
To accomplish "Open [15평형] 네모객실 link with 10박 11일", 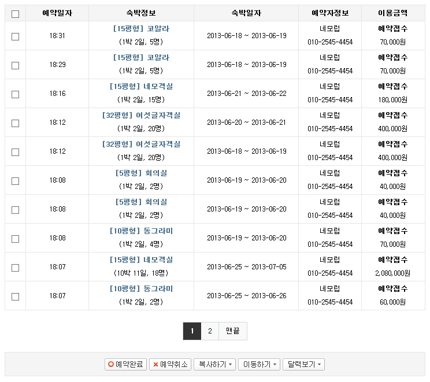I will pos(141,260).
